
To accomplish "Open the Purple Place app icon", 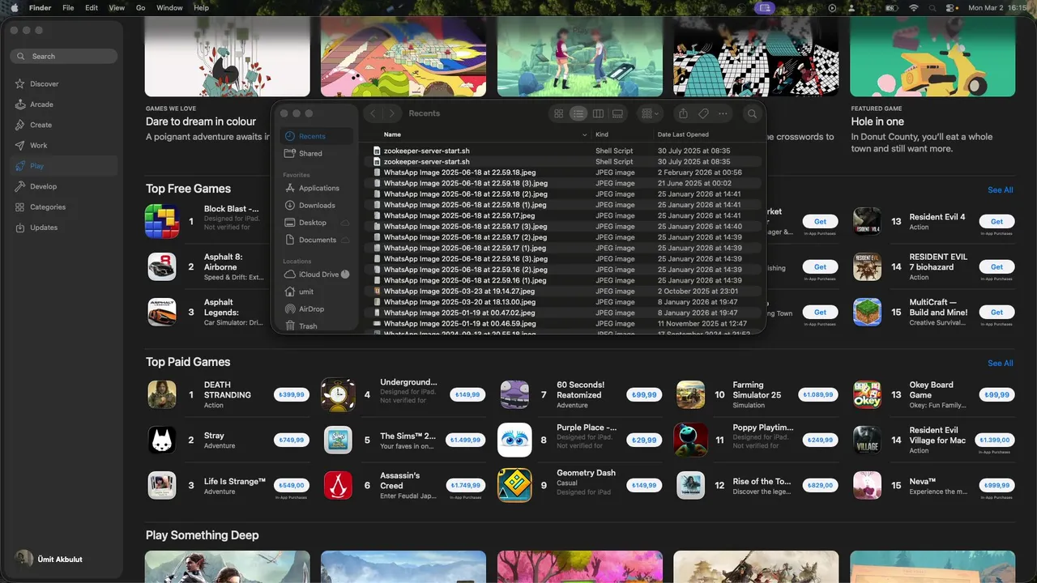I will tap(514, 440).
